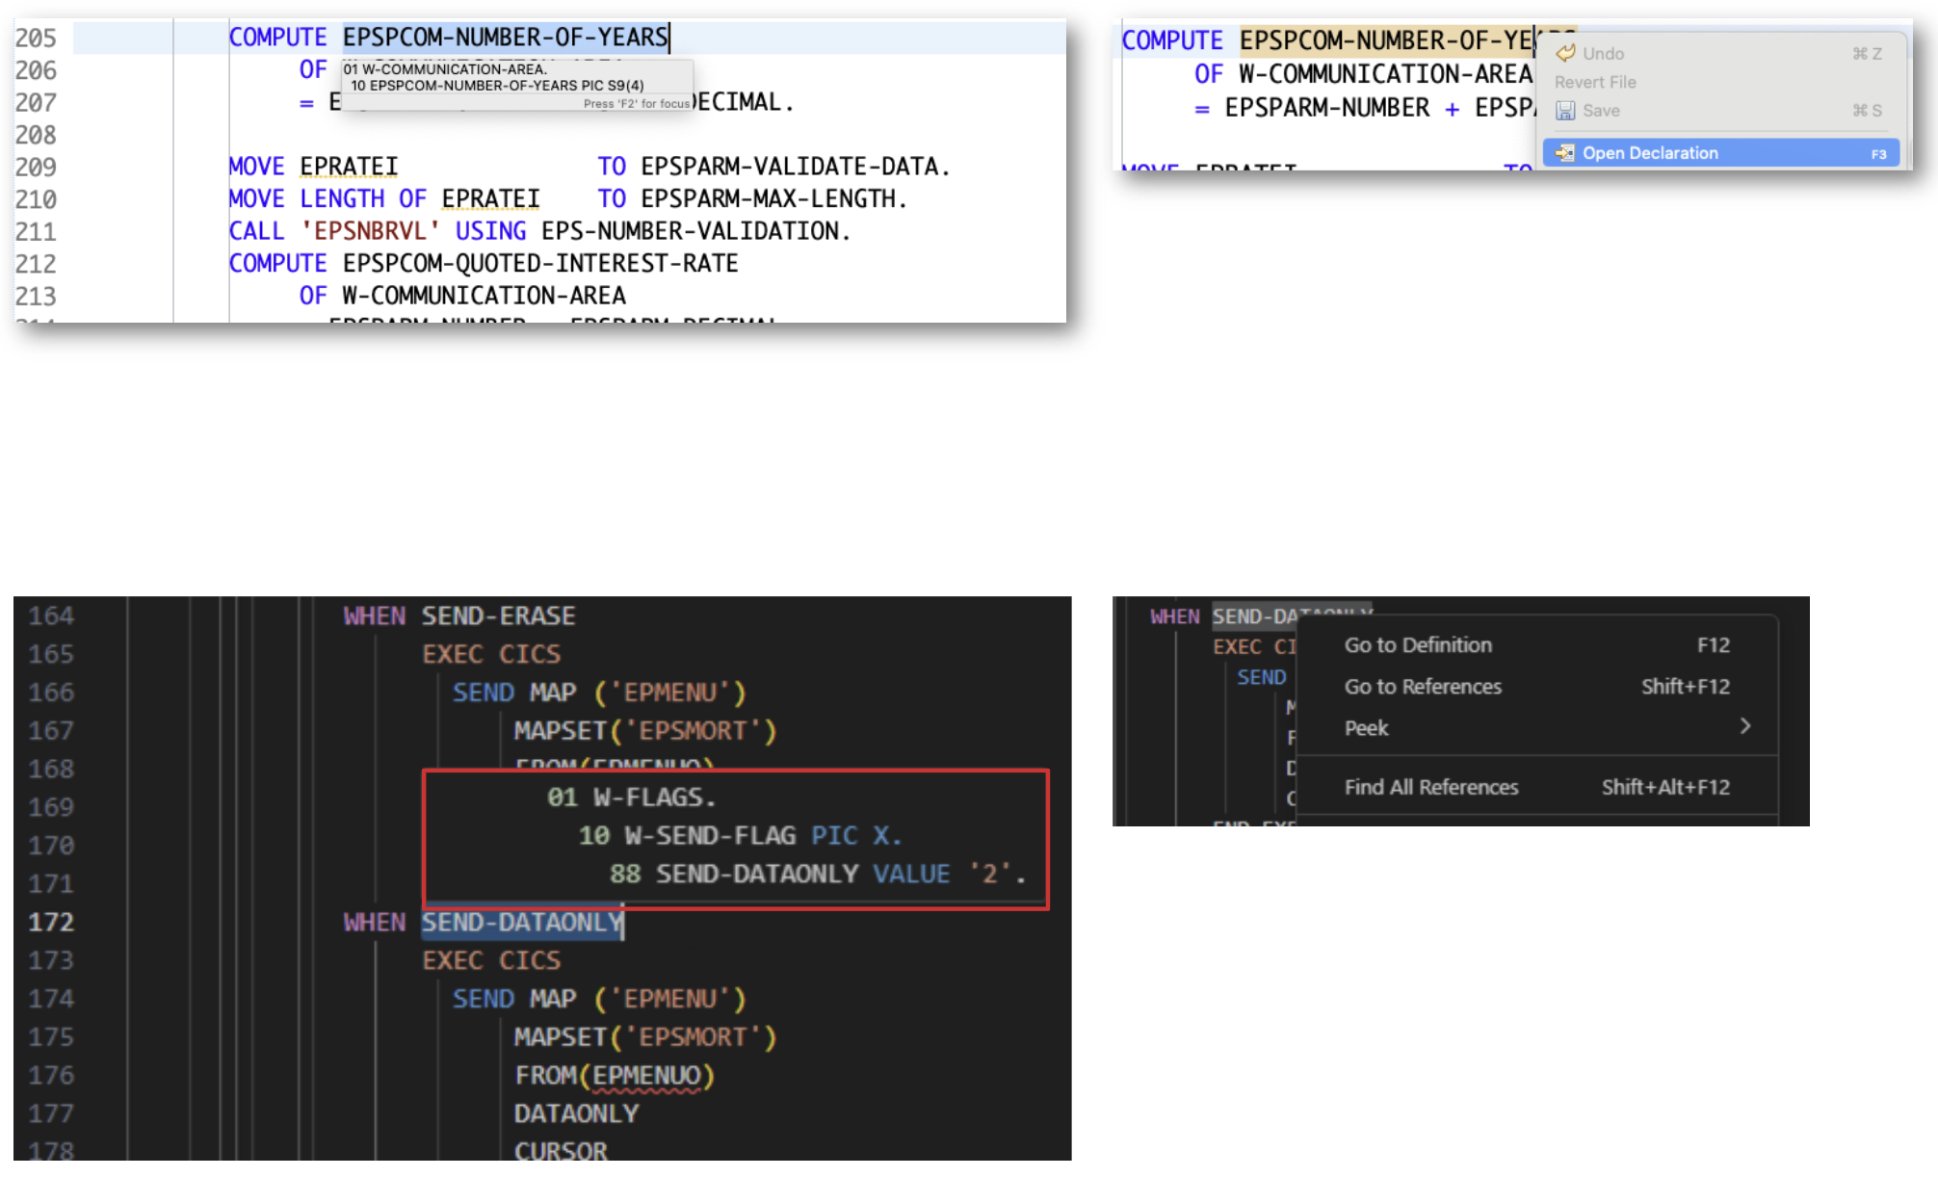
Task: Choose Go to Definition in context menu
Action: coord(1418,645)
